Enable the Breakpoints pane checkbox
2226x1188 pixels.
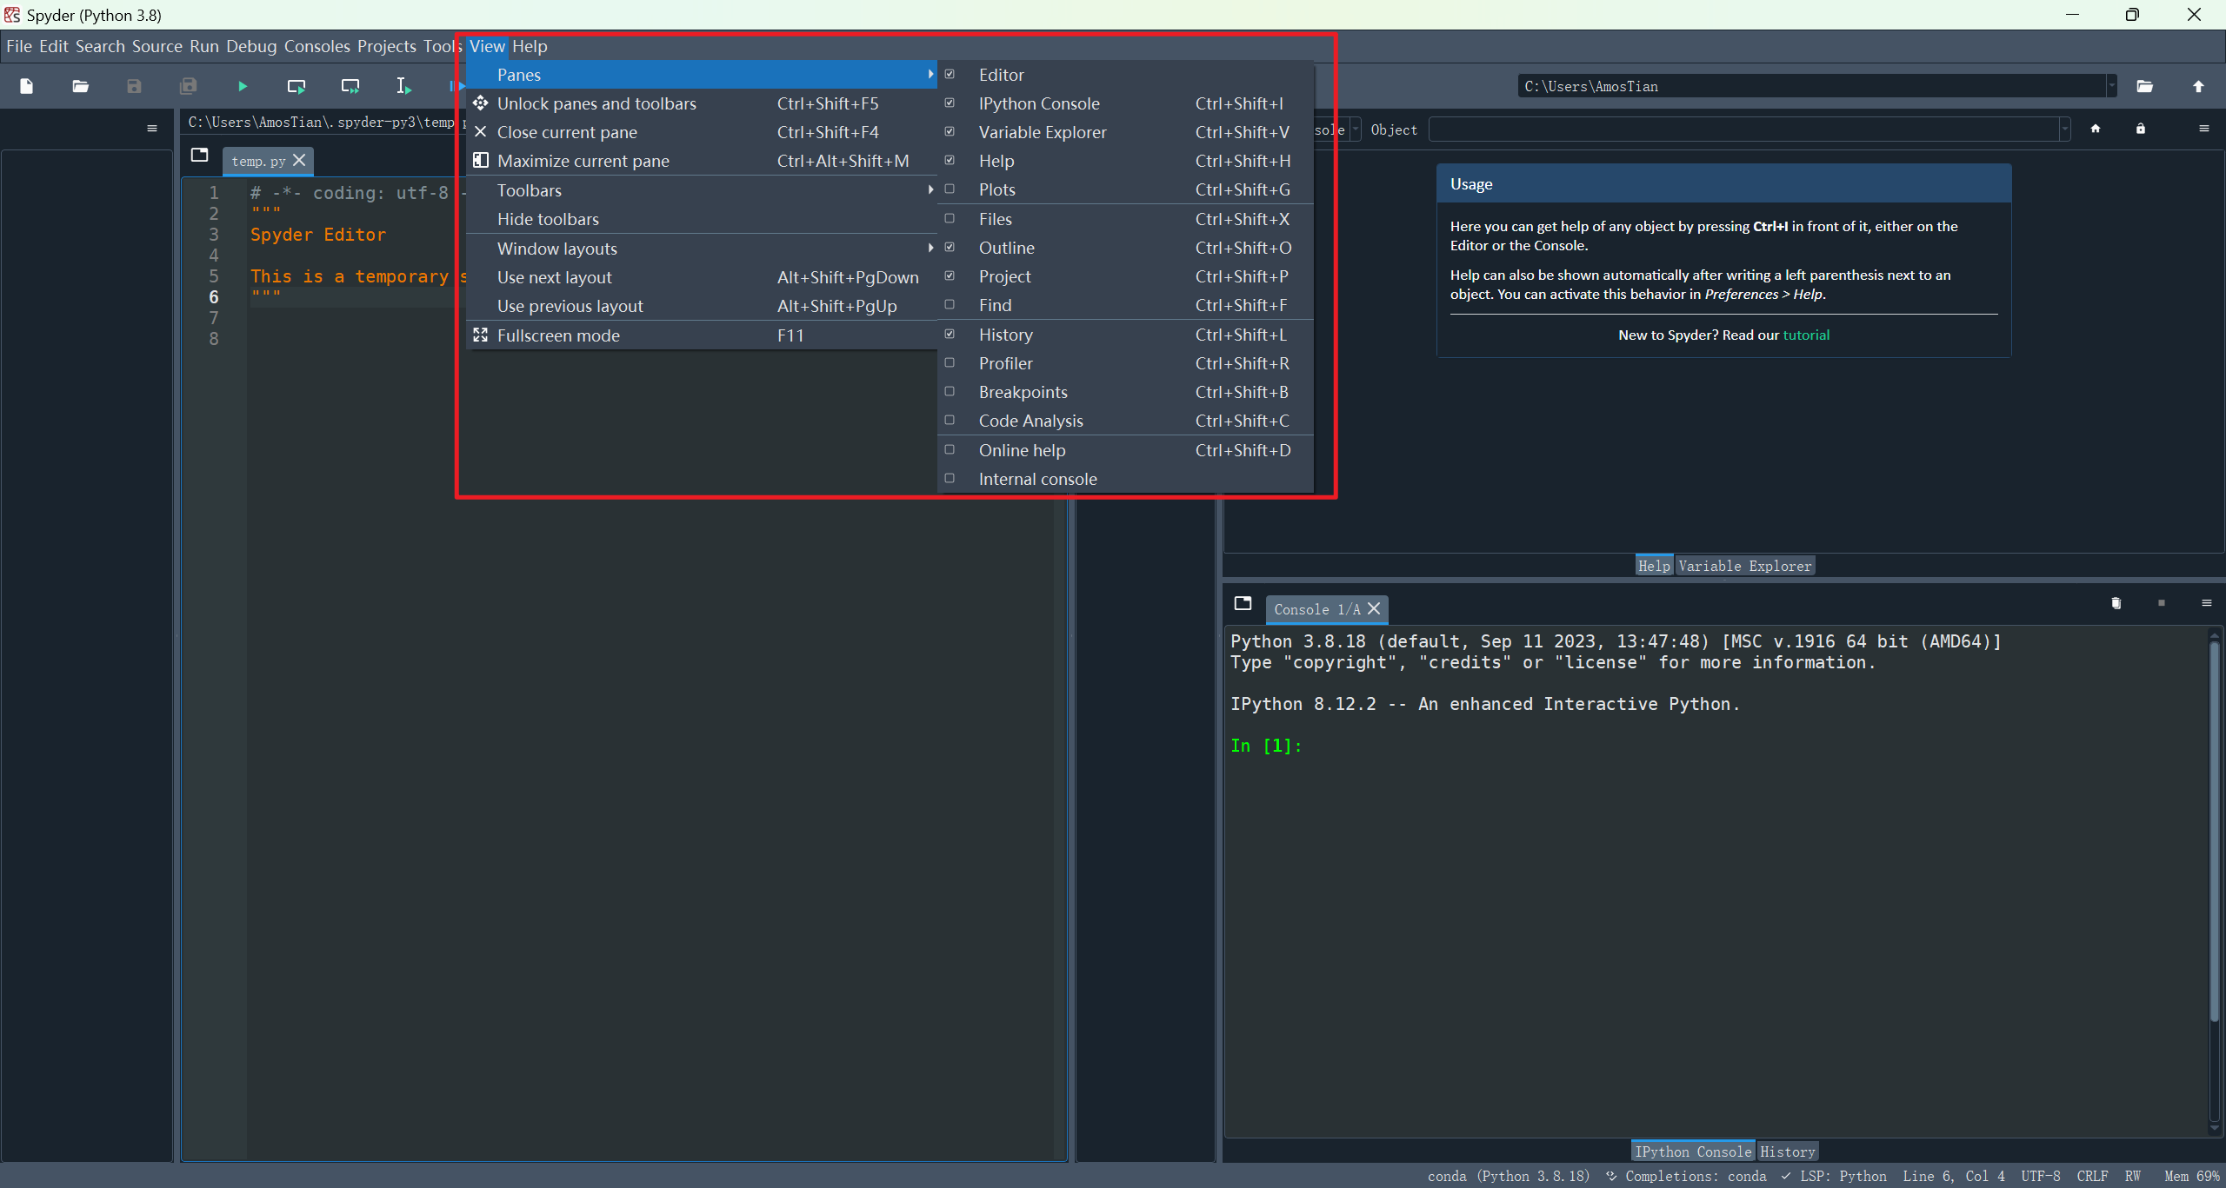pos(950,392)
